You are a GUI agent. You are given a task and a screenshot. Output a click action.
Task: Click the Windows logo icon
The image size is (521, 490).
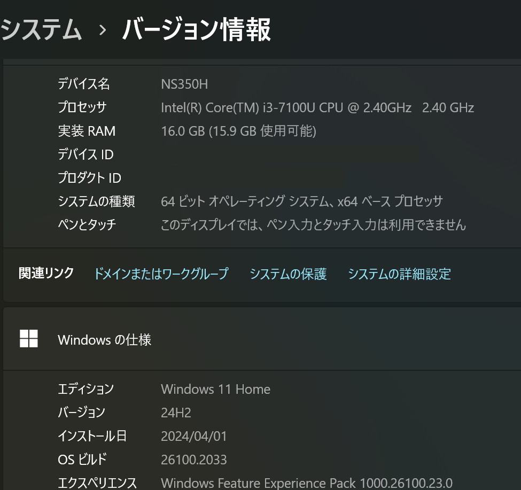[28, 339]
